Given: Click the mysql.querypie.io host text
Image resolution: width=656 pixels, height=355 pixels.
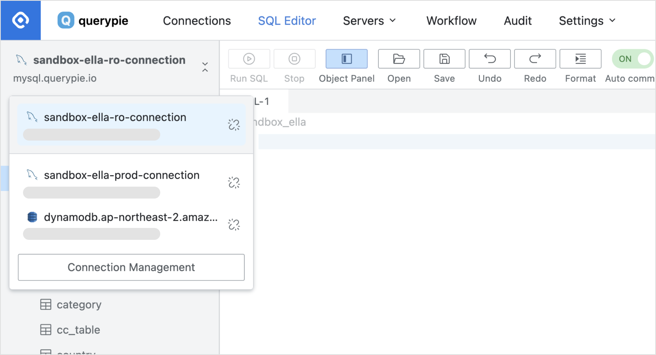Looking at the screenshot, I should tap(55, 78).
